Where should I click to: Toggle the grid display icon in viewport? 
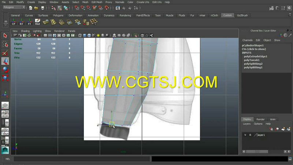pos(45,35)
